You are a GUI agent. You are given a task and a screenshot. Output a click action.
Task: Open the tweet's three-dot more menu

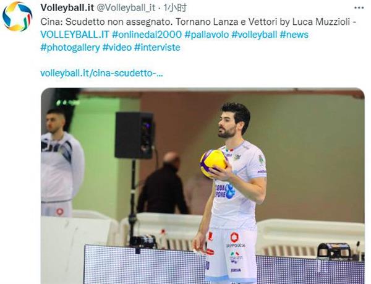359,8
